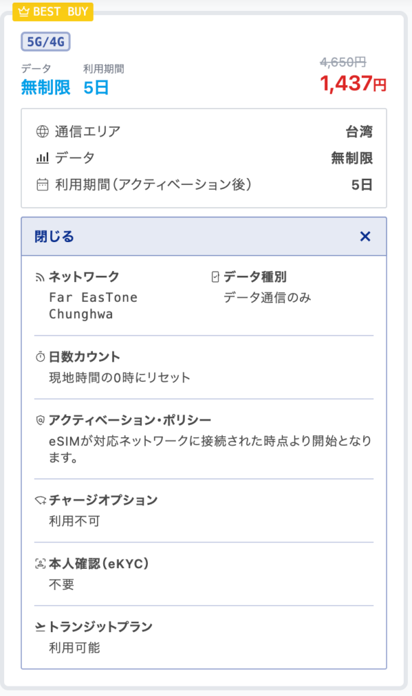Collapse details via 閉じる header

point(54,237)
